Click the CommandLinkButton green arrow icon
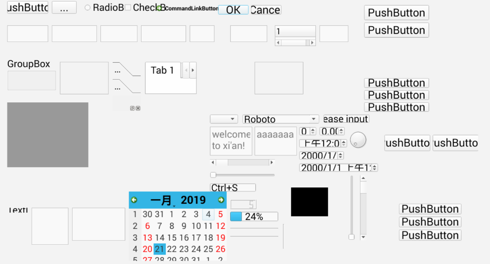Image resolution: width=490 pixels, height=264 pixels. pyautogui.click(x=159, y=8)
